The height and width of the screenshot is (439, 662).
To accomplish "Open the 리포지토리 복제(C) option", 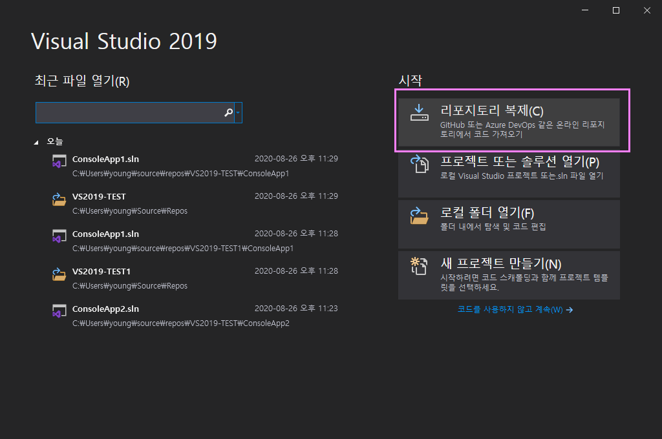I will (x=509, y=122).
